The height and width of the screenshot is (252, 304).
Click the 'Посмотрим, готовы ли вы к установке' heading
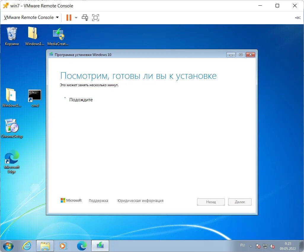(x=138, y=76)
